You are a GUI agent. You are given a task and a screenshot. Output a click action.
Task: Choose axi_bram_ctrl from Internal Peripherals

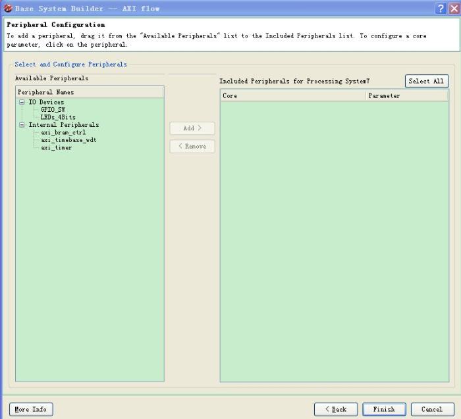pyautogui.click(x=63, y=132)
